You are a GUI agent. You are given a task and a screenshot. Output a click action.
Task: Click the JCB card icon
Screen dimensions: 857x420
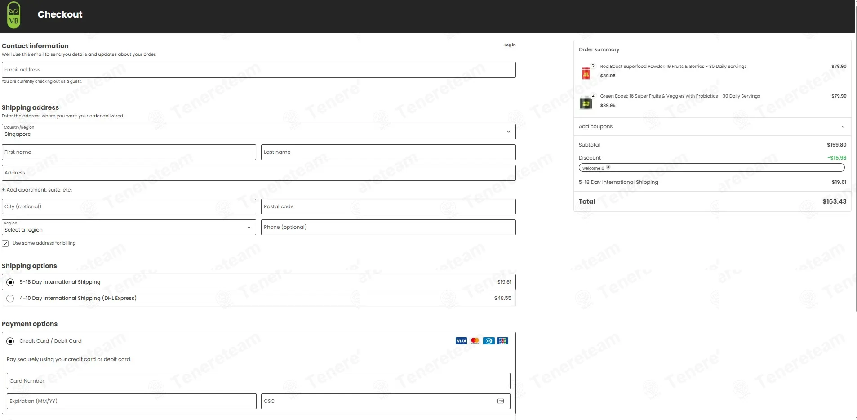[x=503, y=341]
